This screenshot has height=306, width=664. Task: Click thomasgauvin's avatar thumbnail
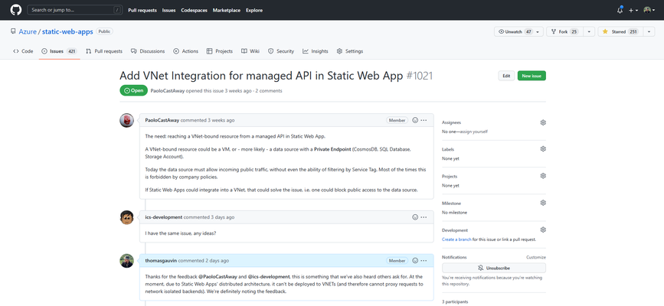[126, 261]
